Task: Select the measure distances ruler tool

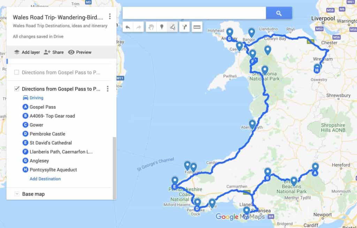Action: (197, 27)
